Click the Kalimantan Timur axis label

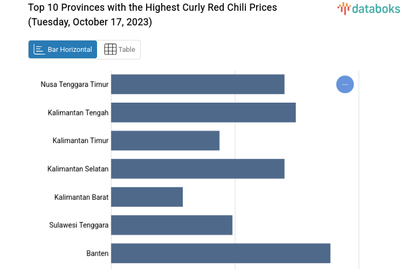point(80,140)
